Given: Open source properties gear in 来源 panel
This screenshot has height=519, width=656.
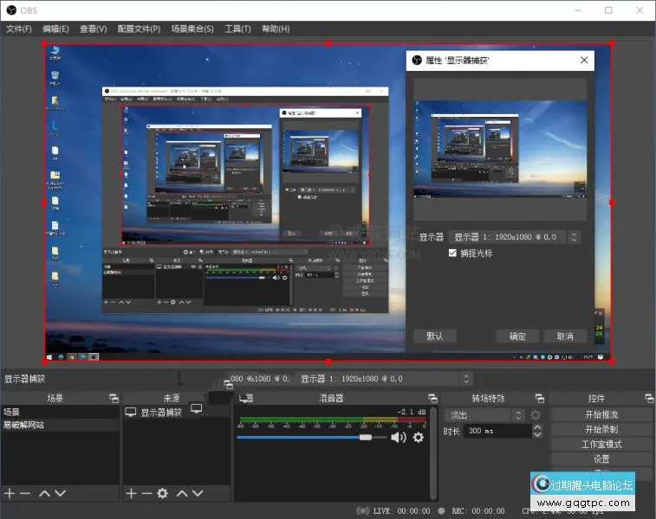Looking at the screenshot, I should pos(162,493).
